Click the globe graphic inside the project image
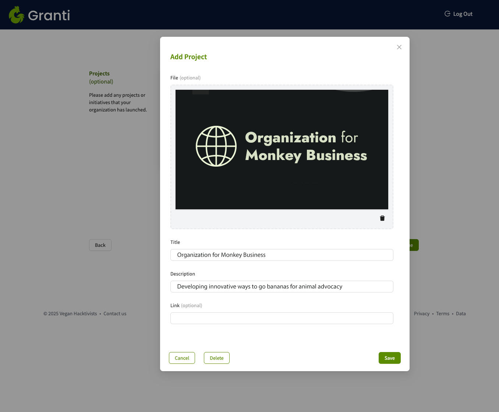This screenshot has width=499, height=412. tap(216, 146)
